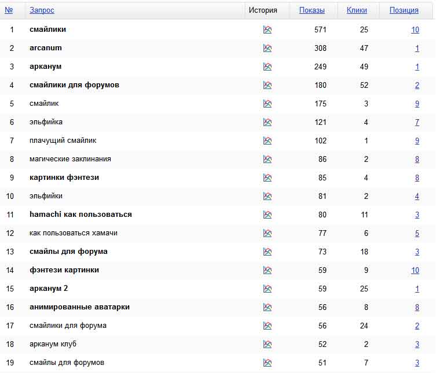The width and height of the screenshot is (436, 373).
Task: View history chart for hamachi как пользоваться
Action: tap(267, 215)
